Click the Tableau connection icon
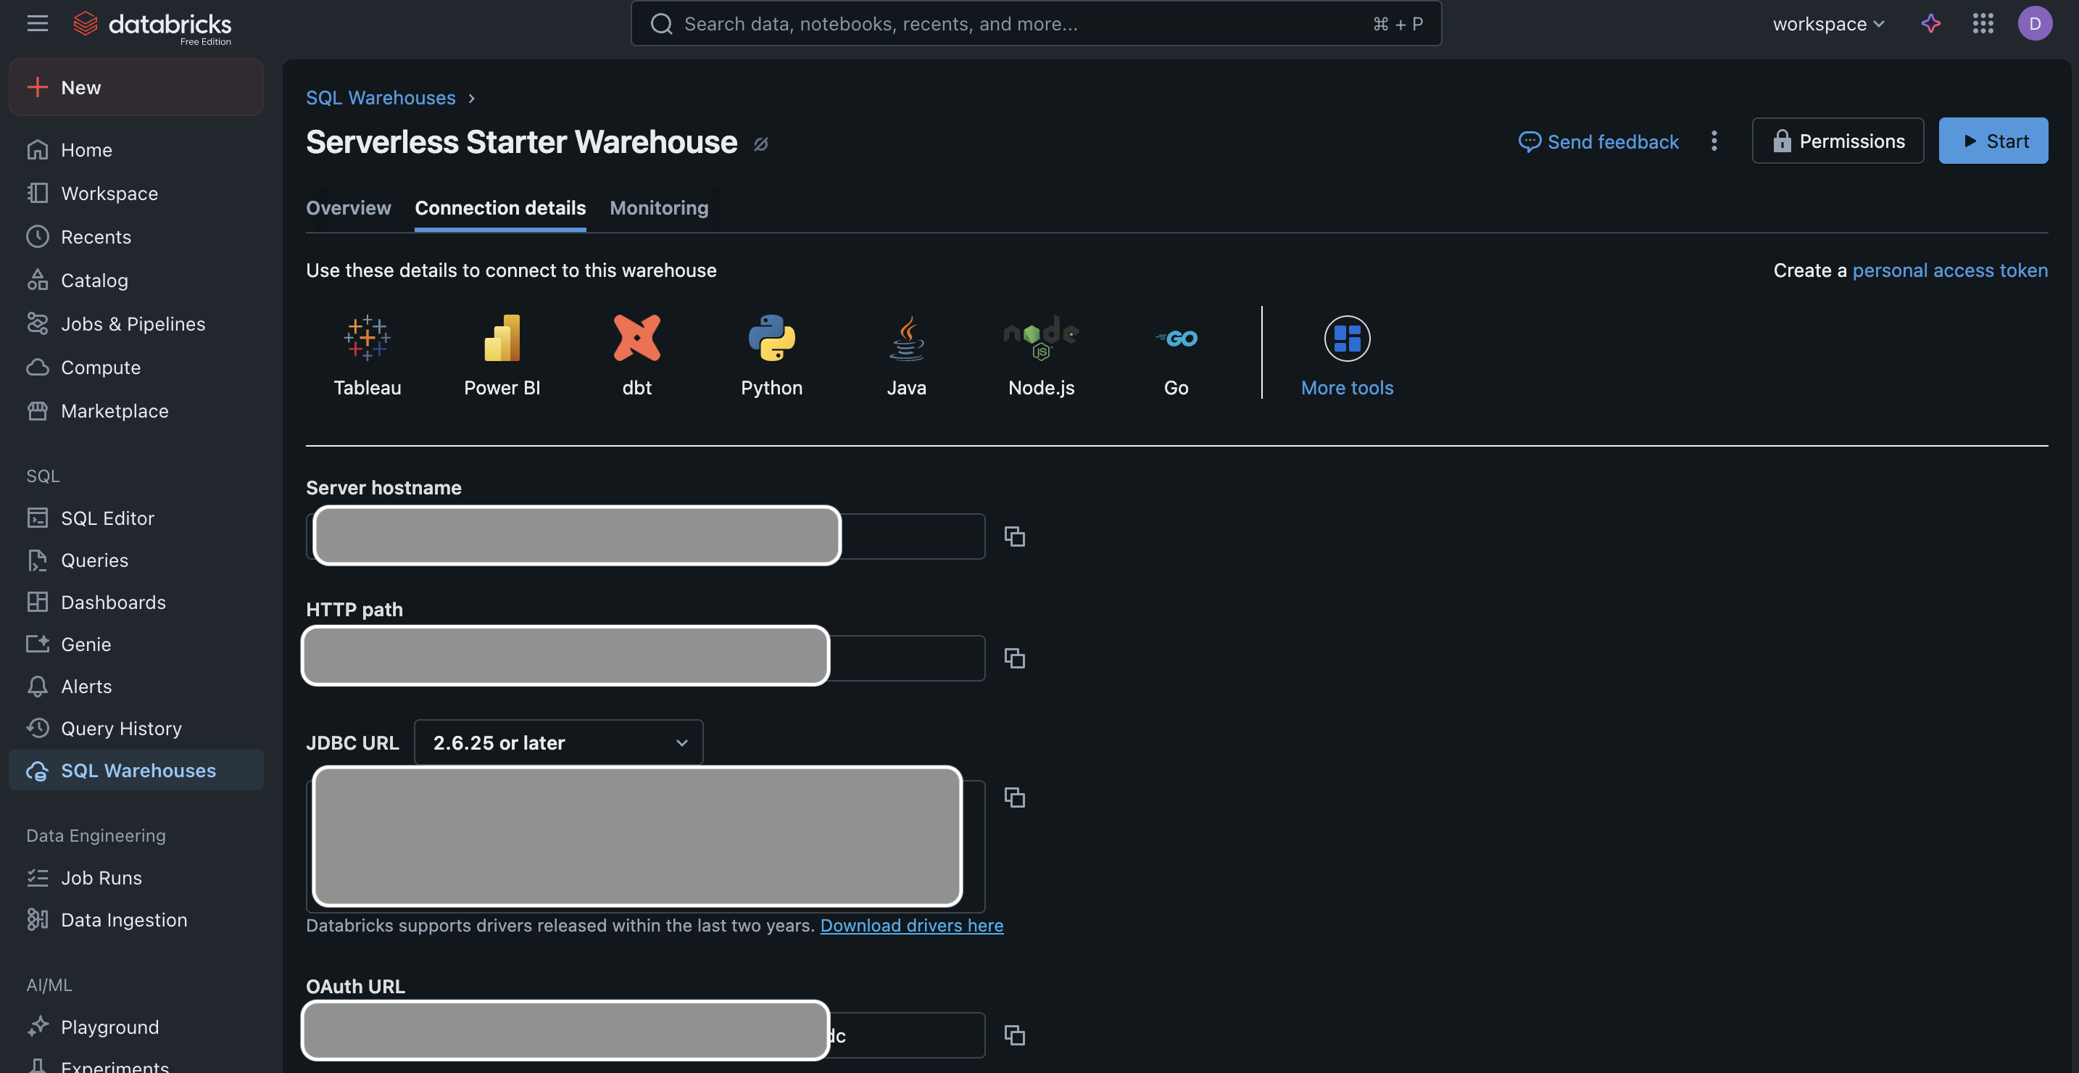2079x1073 pixels. click(x=368, y=337)
